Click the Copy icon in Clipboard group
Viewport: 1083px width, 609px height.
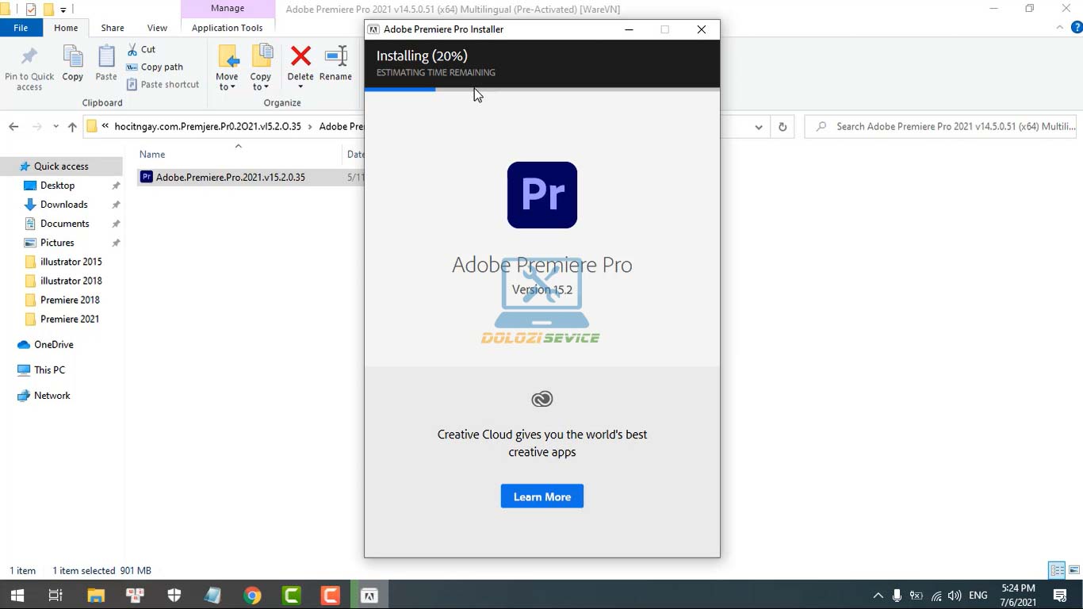click(72, 57)
